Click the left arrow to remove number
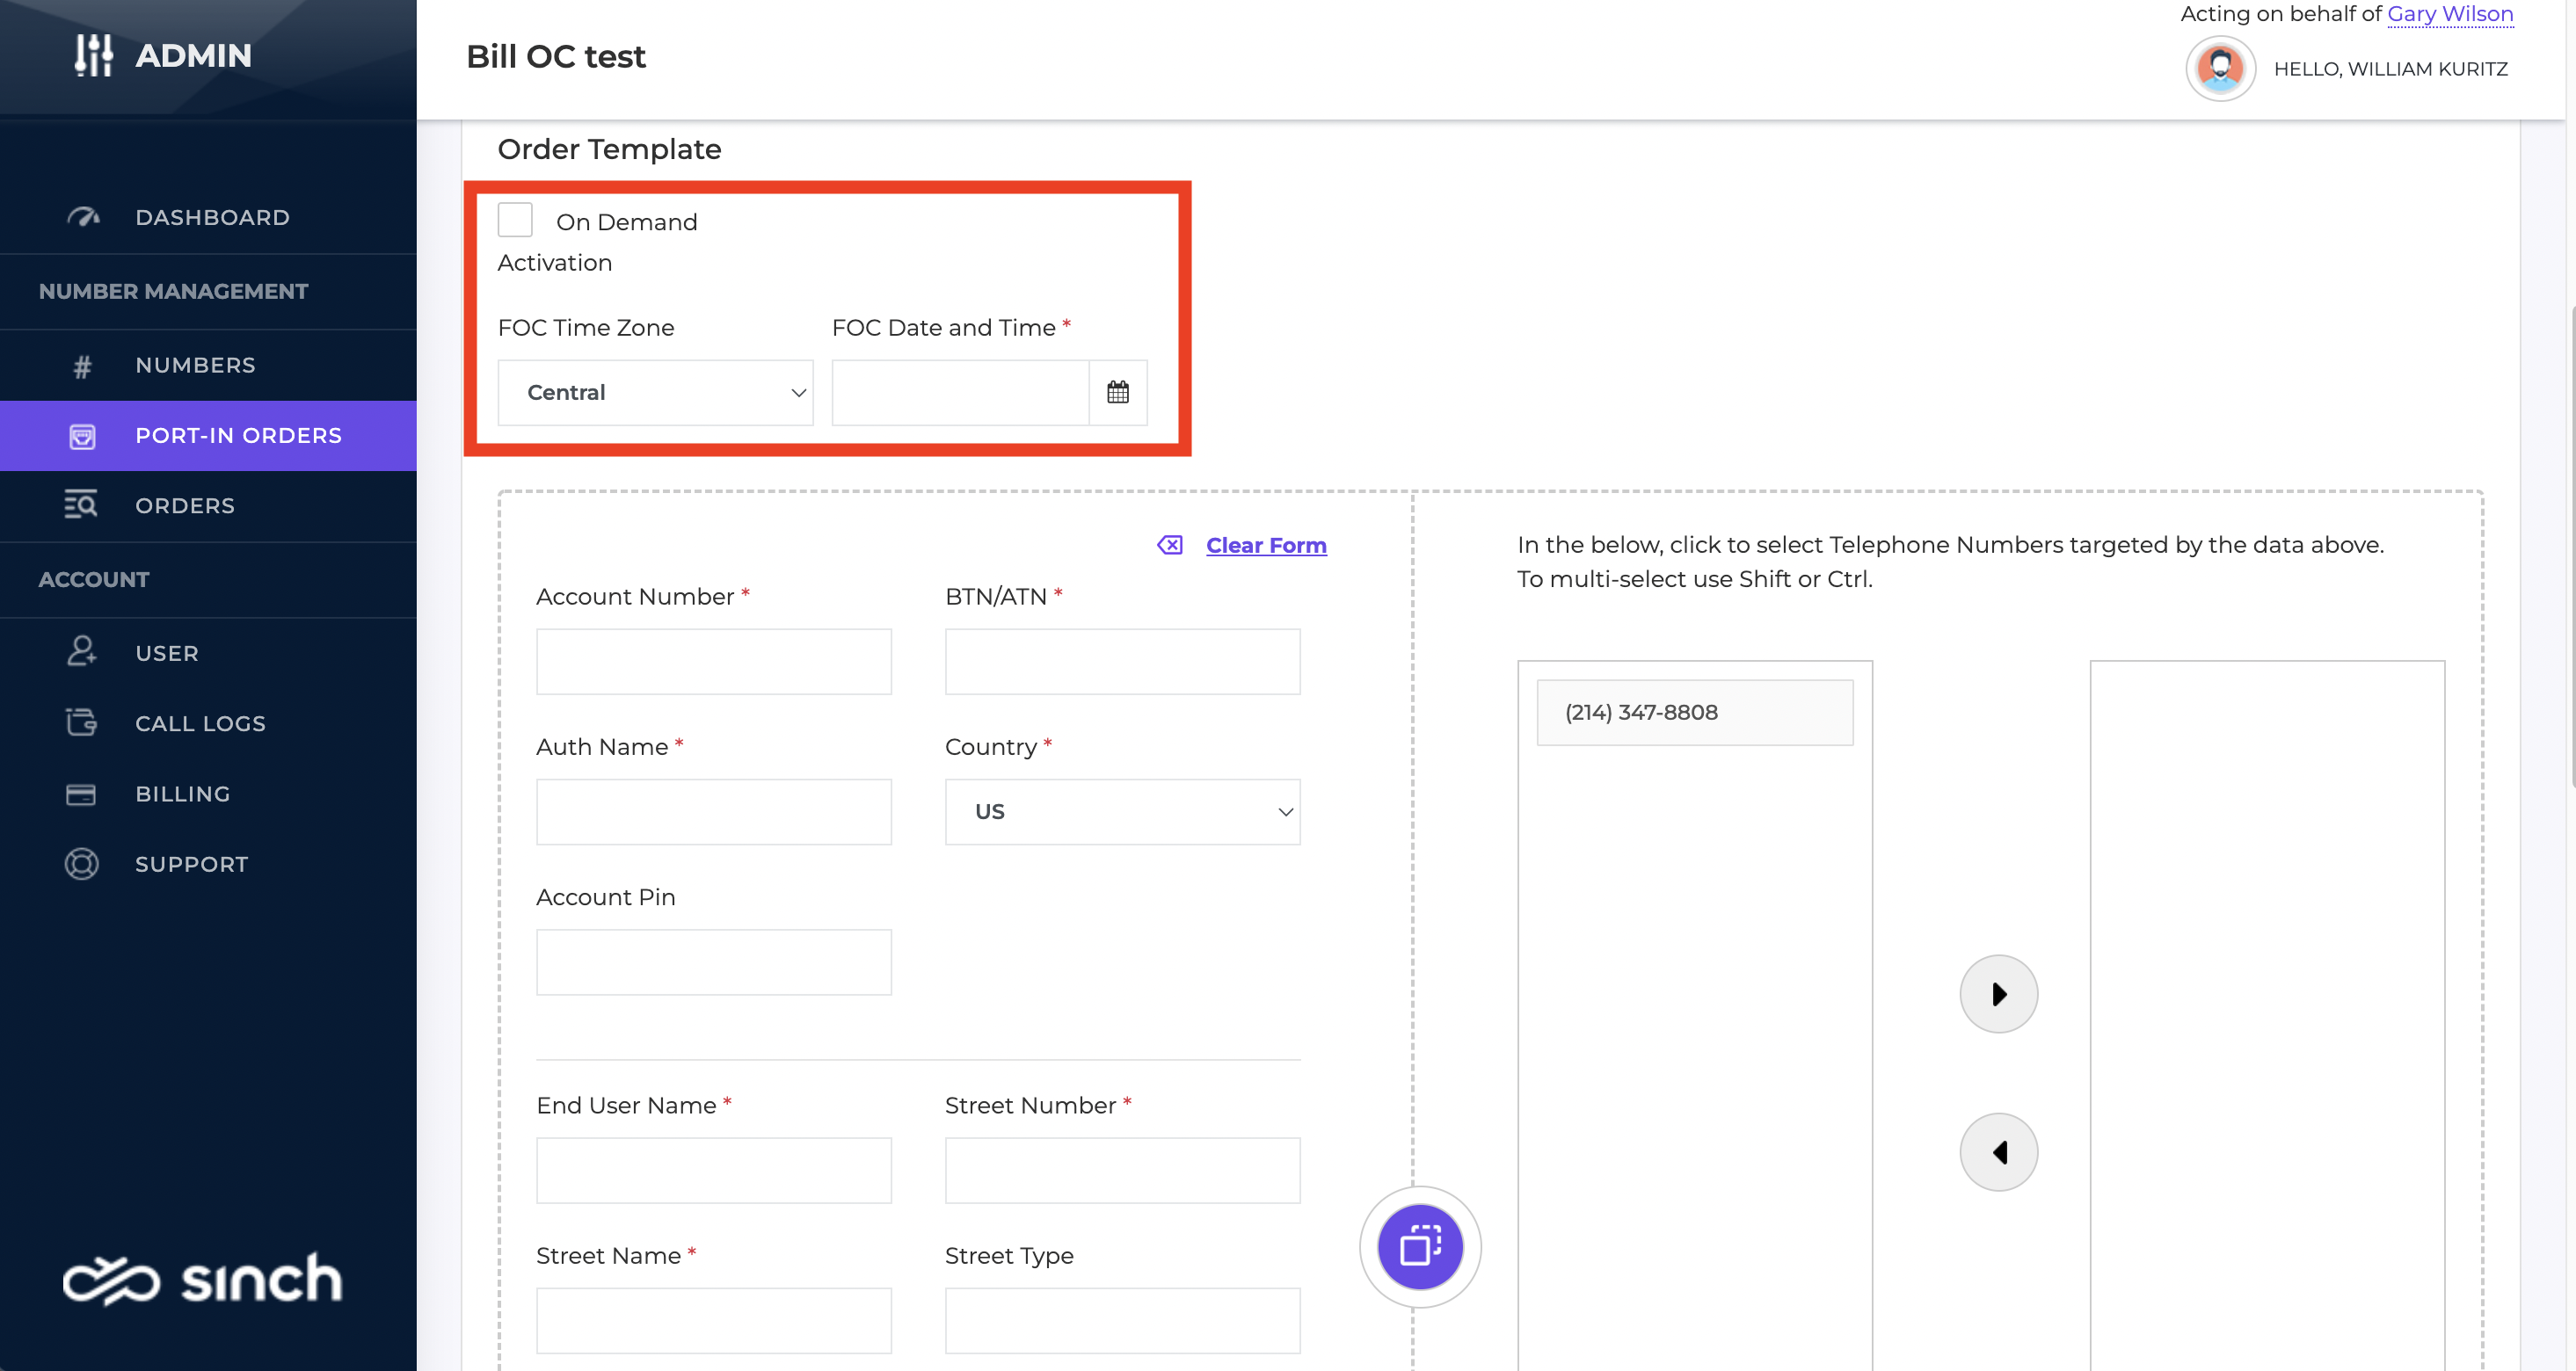Viewport: 2576px width, 1371px height. 1998,1152
